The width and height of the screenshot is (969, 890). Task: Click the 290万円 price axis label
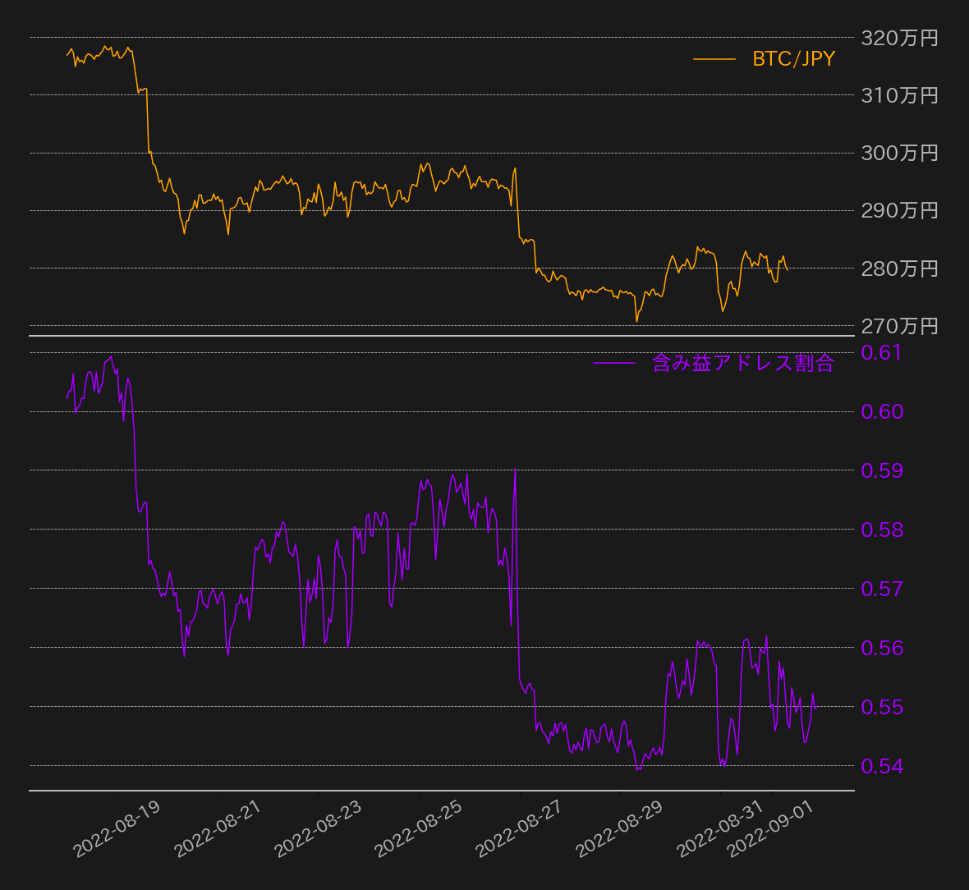899,211
